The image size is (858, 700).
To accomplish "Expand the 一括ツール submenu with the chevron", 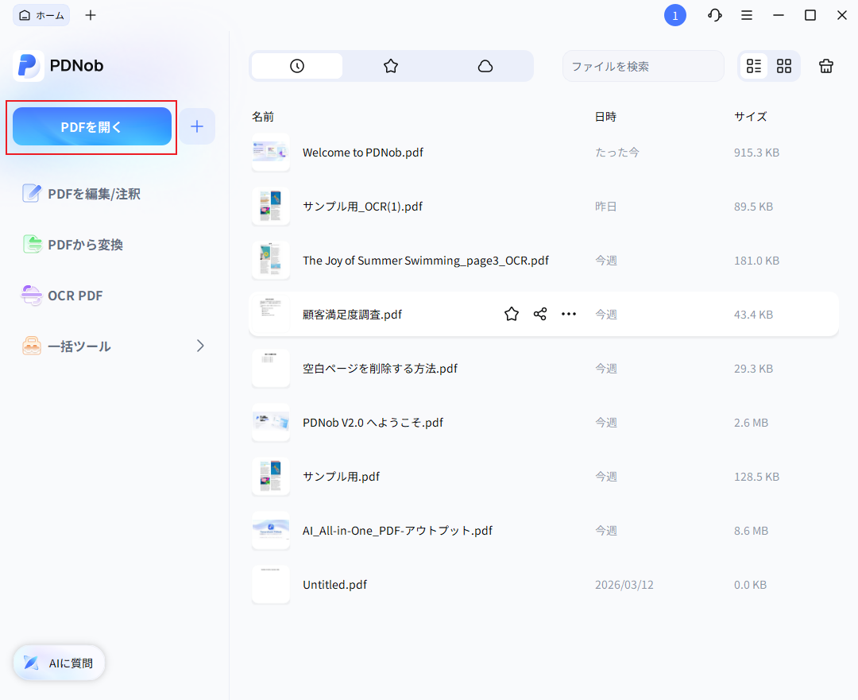I will click(x=200, y=346).
